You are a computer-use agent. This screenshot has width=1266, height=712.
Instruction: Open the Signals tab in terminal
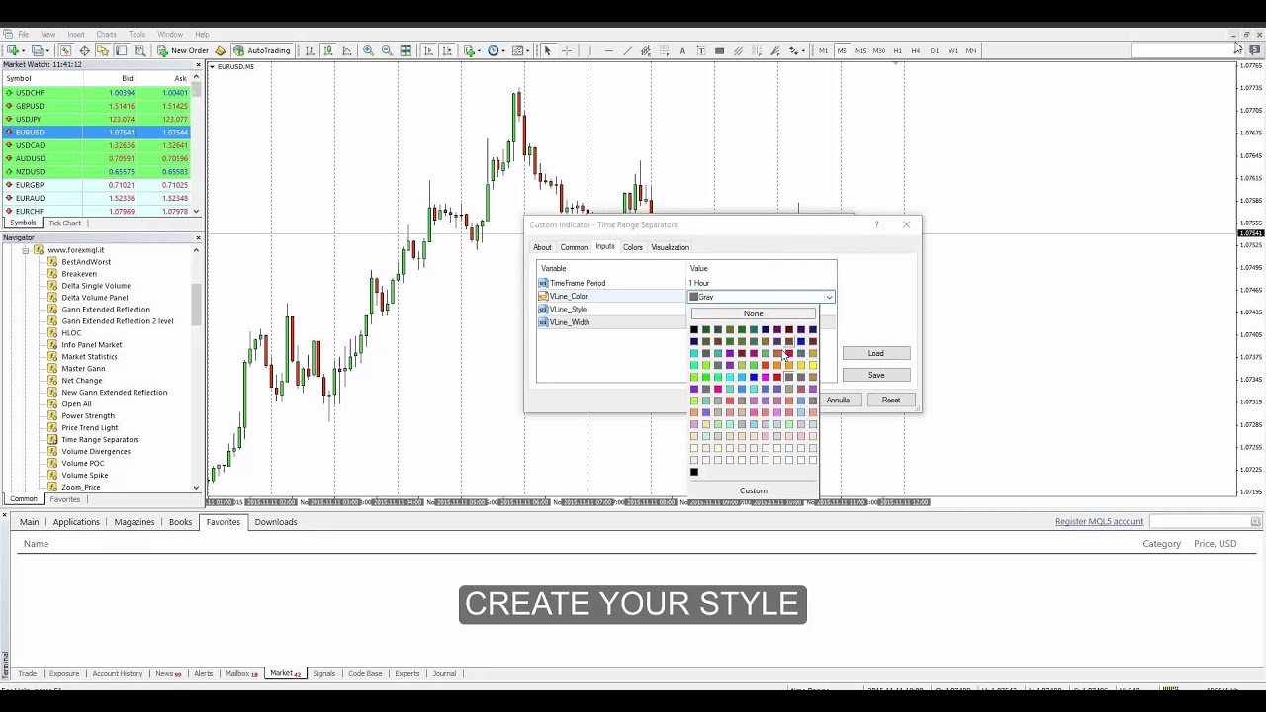click(324, 674)
